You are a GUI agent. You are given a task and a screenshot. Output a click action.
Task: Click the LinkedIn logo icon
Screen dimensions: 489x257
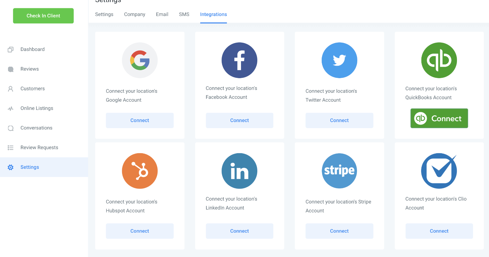pos(239,171)
